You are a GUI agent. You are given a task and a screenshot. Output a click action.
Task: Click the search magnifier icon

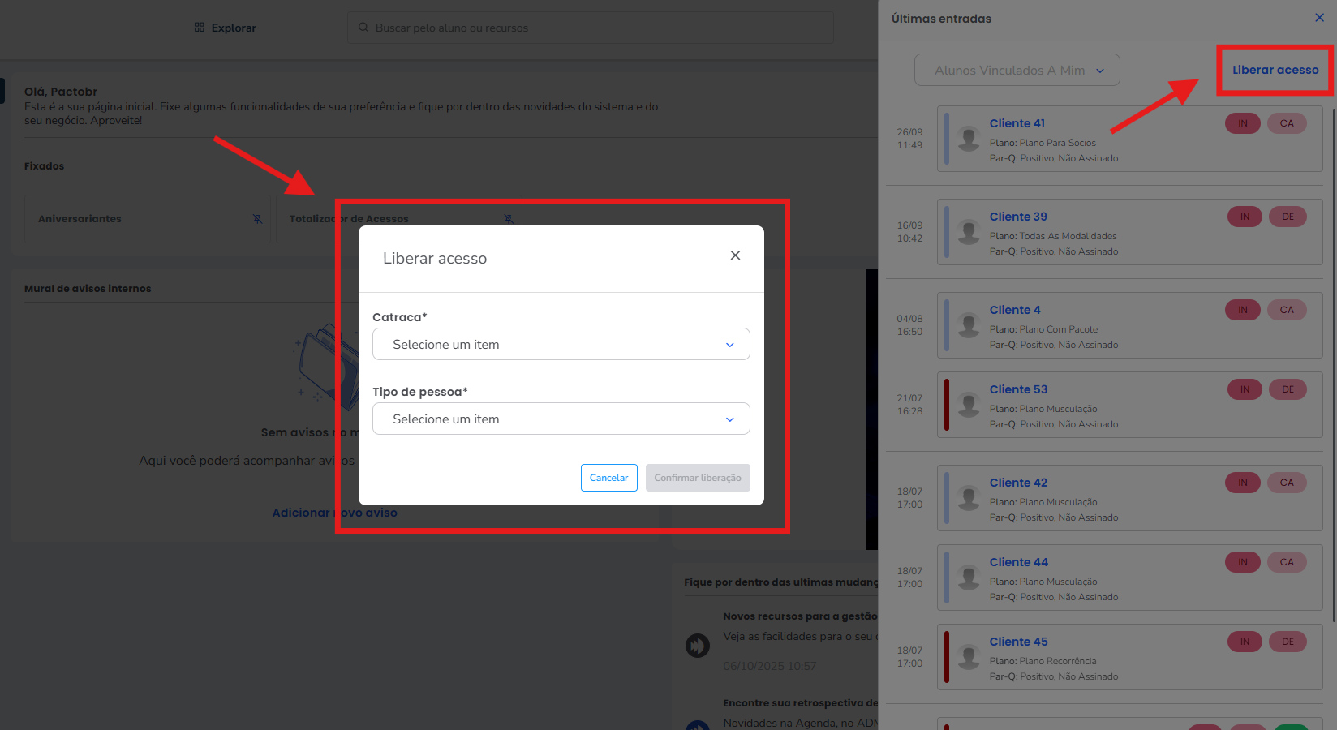363,28
